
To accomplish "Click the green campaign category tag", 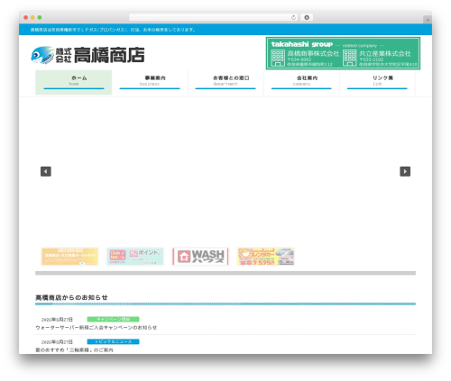I will tap(113, 319).
